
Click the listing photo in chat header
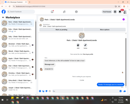tap(42, 19)
